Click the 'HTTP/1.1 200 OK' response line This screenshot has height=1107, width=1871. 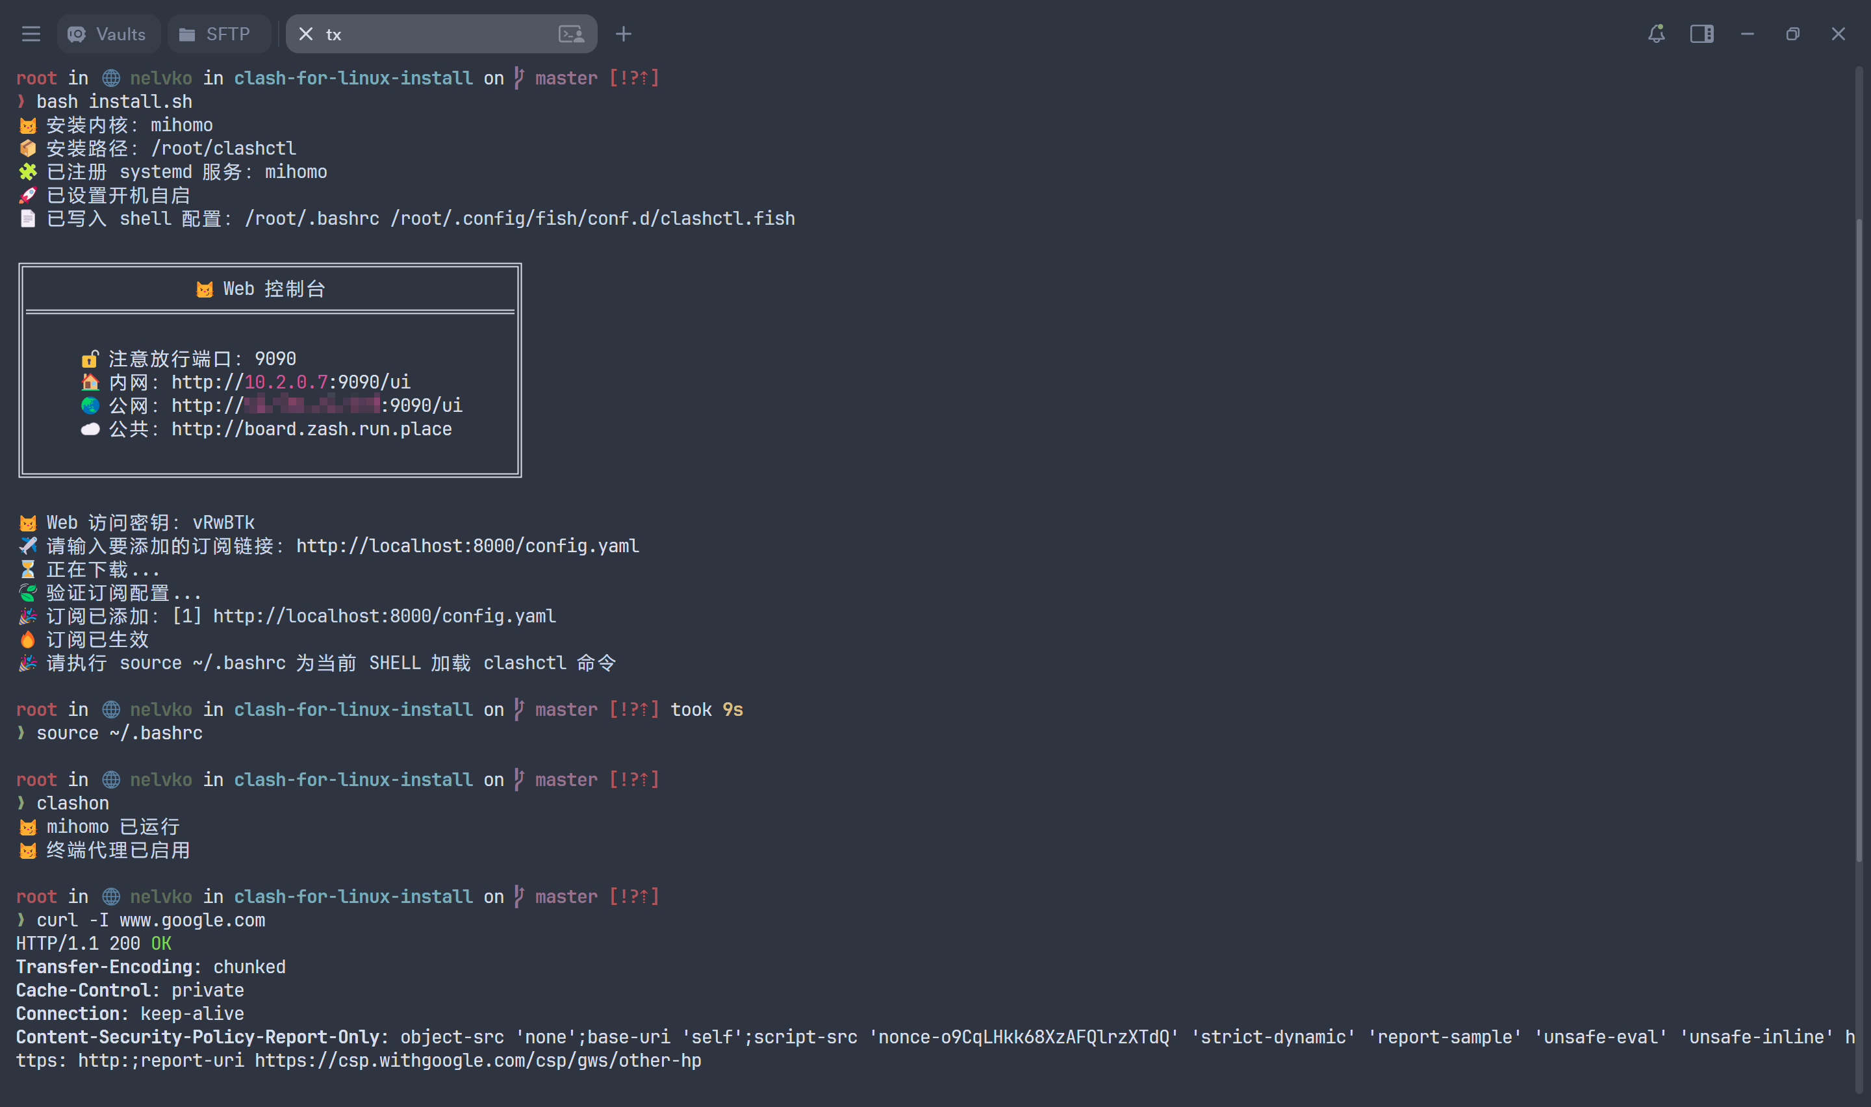pyautogui.click(x=94, y=944)
